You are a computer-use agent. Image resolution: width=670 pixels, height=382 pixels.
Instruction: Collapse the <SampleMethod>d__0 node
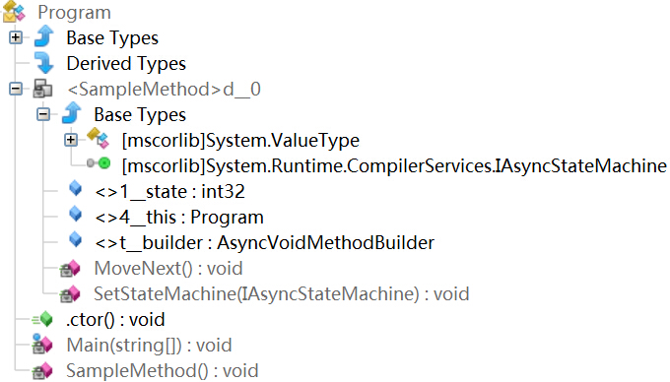[16, 89]
